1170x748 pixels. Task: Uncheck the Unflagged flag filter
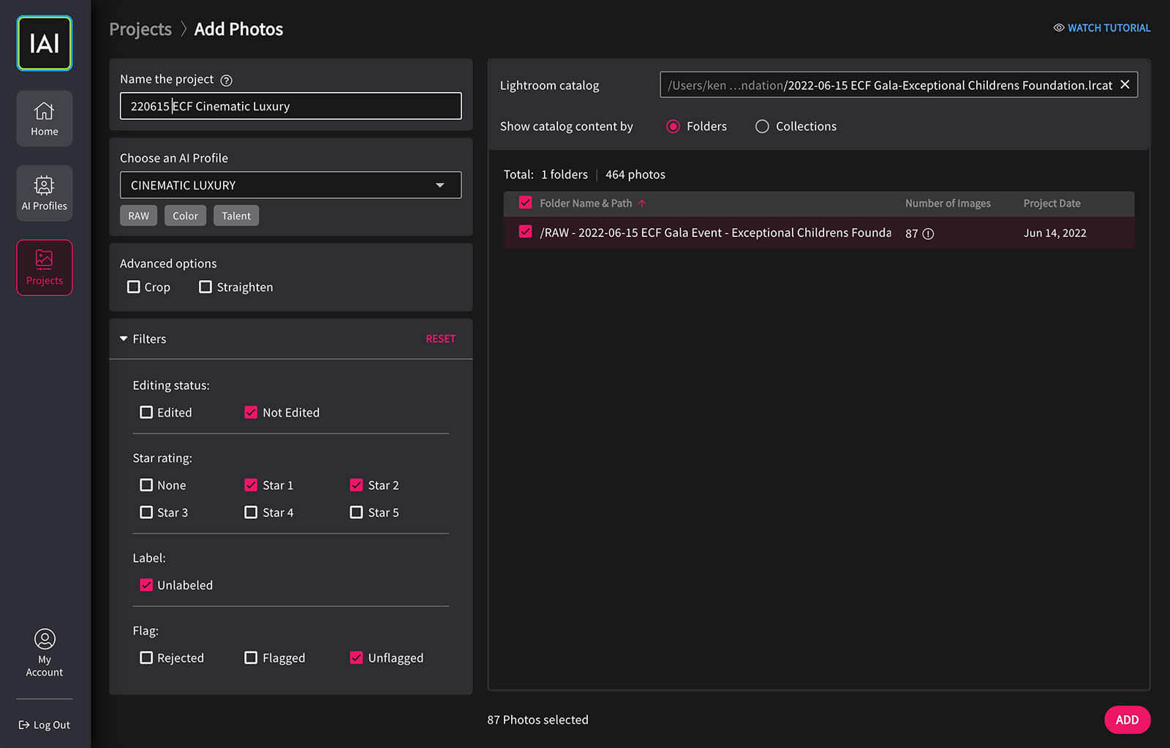point(356,658)
